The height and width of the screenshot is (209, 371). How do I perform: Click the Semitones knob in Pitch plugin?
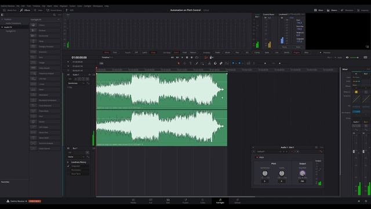click(x=265, y=173)
